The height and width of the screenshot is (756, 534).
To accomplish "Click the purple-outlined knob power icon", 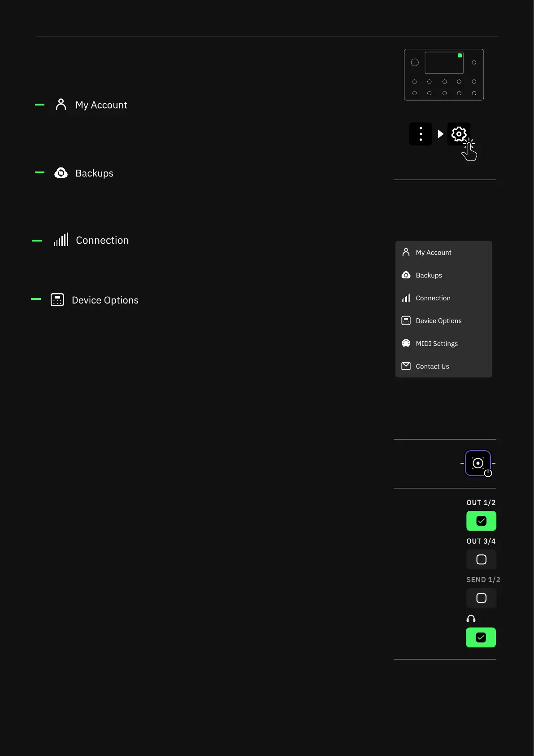I will tap(478, 463).
